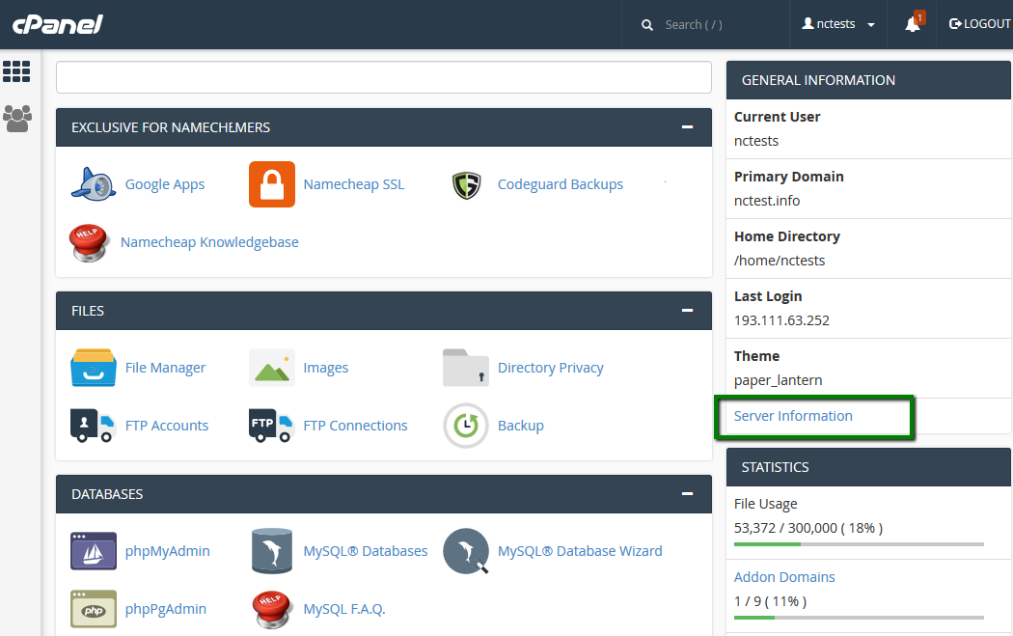Viewport: 1013px width, 636px height.
Task: Click the MySQL Databases dolphin icon
Action: tap(272, 551)
